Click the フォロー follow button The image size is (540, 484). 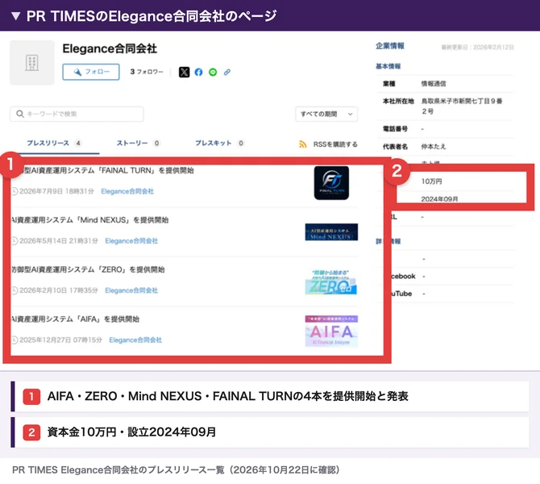(91, 72)
